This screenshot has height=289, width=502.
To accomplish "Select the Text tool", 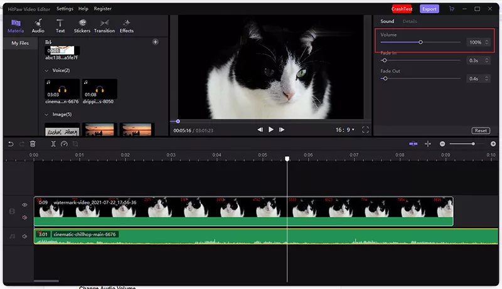I will click(x=60, y=26).
